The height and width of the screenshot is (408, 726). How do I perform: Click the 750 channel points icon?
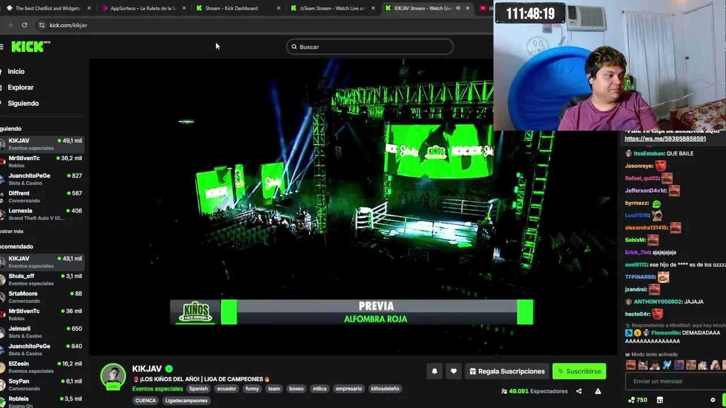pyautogui.click(x=638, y=399)
